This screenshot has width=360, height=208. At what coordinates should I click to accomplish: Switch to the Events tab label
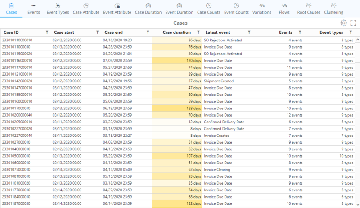click(34, 13)
